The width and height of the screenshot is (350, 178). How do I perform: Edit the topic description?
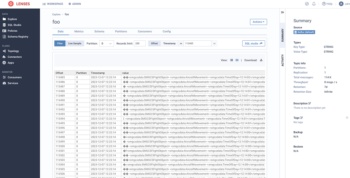pyautogui.click(x=310, y=103)
